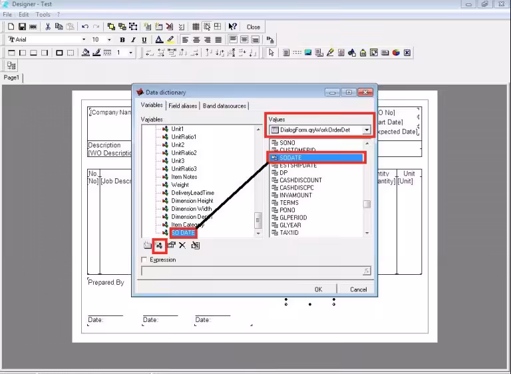Select CASHDISCOUNT in the values list
The width and height of the screenshot is (511, 374).
tap(301, 180)
